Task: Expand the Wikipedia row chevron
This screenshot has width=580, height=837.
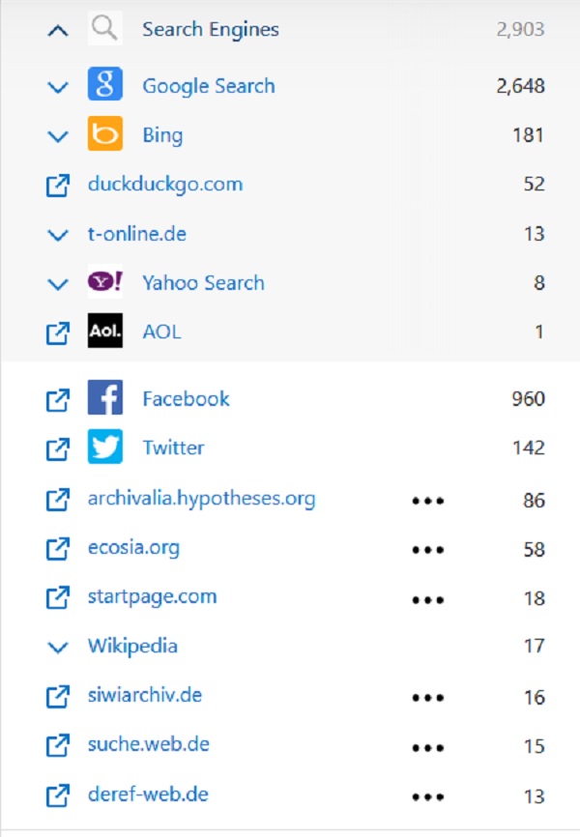Action: click(x=58, y=648)
